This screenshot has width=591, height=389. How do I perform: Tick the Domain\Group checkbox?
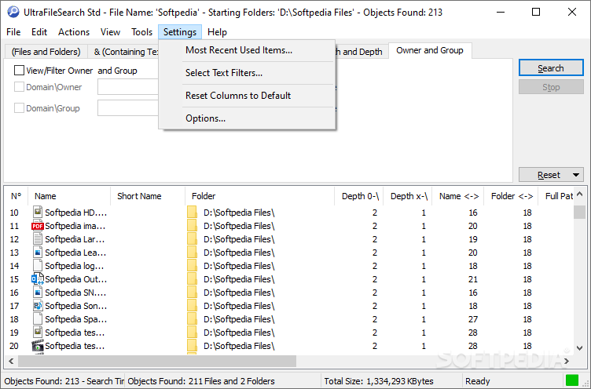point(19,108)
